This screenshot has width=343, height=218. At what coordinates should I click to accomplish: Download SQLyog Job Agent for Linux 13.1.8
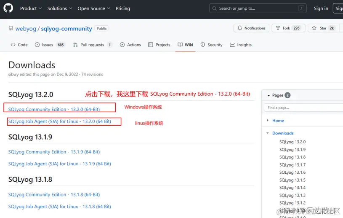click(x=59, y=207)
